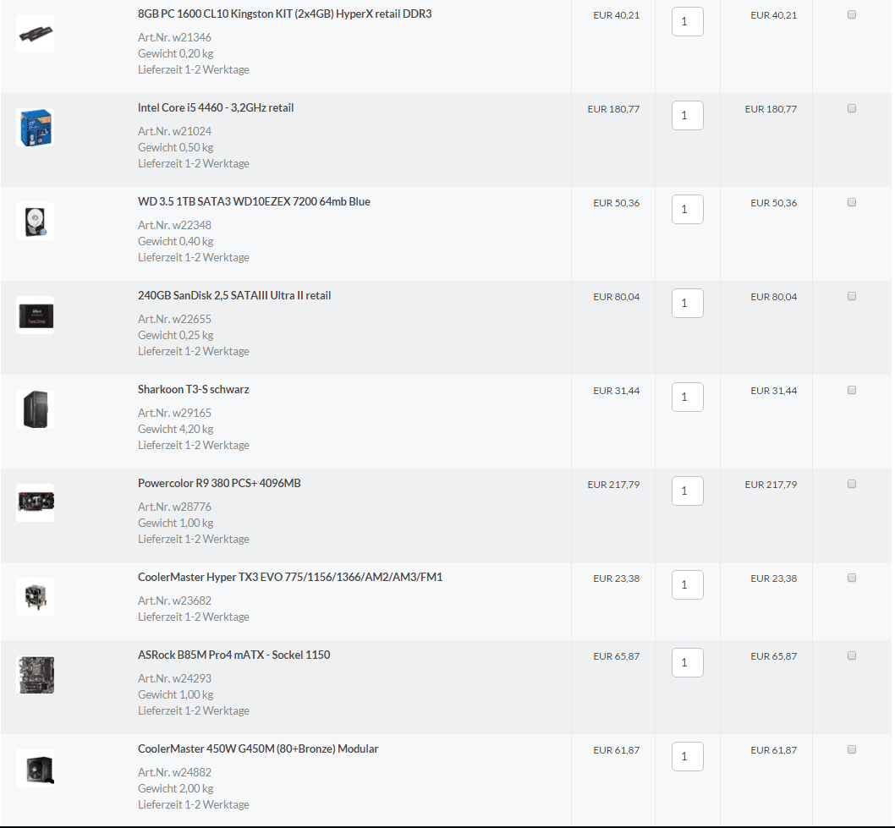This screenshot has height=828, width=895.
Task: Click the CoolerMaster CPU cooler image
Action: pos(35,596)
